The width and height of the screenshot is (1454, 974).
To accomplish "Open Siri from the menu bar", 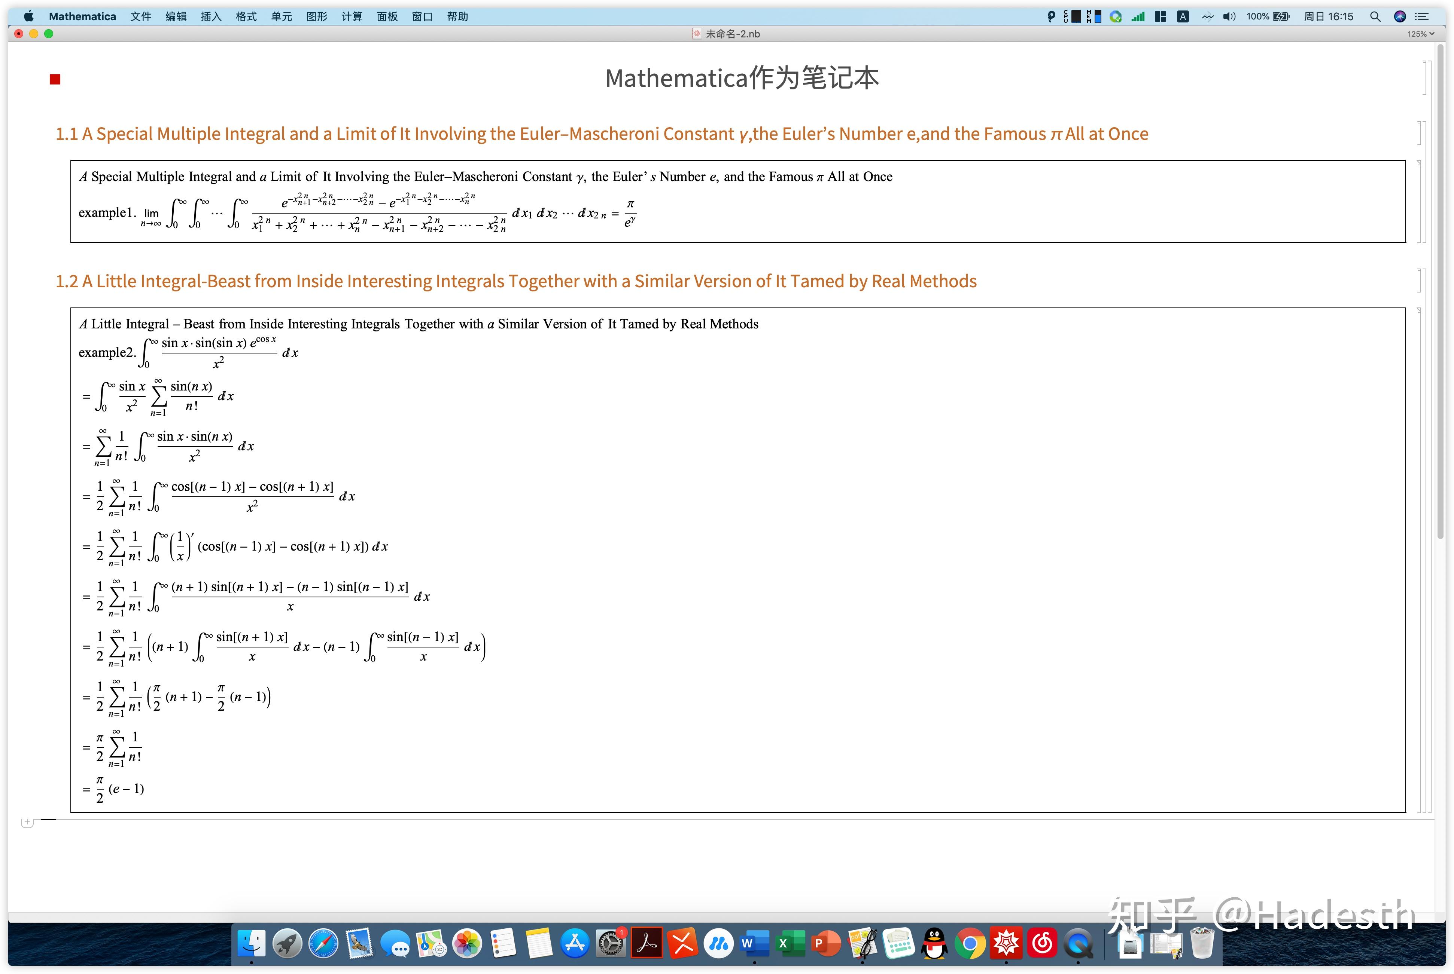I will point(1400,16).
